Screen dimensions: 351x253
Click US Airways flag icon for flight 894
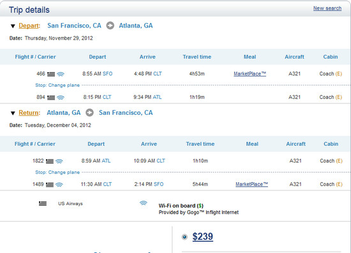pos(51,98)
